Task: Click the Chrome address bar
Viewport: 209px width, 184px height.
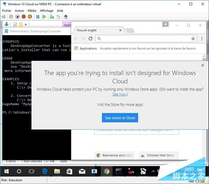Action: tap(143, 39)
